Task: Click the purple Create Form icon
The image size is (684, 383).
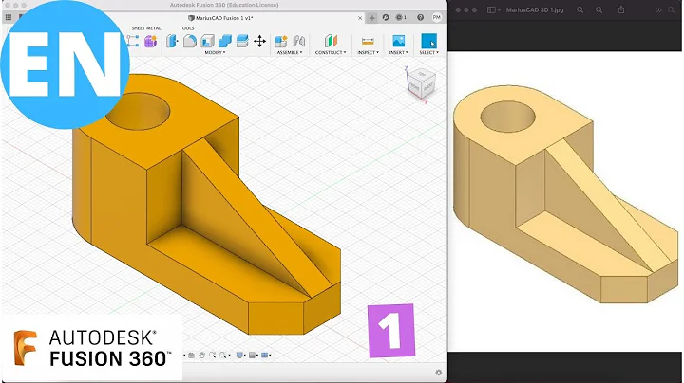Action: [150, 42]
